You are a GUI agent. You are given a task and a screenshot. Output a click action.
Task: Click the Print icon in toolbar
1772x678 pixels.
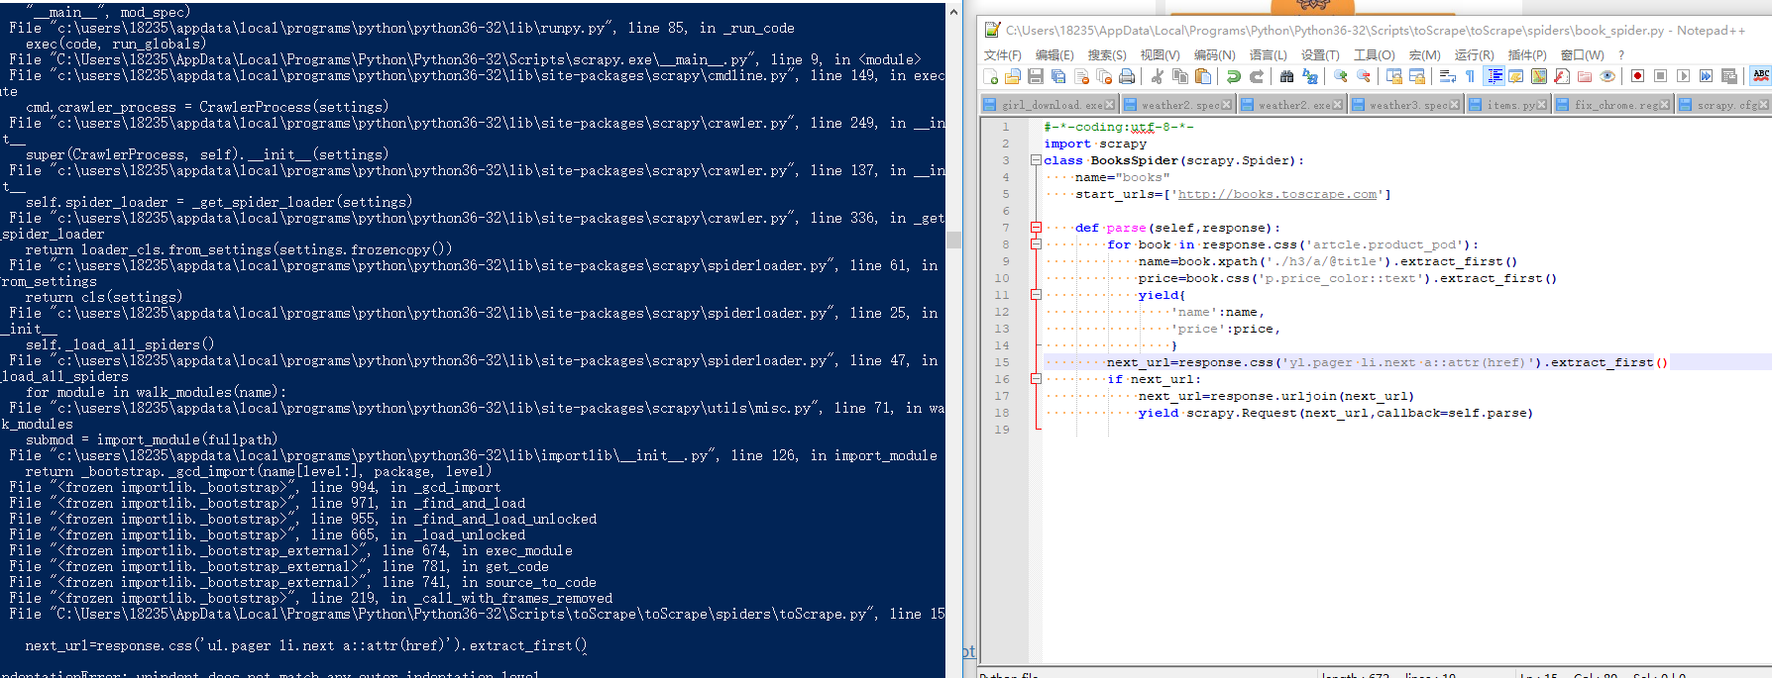tap(1127, 76)
